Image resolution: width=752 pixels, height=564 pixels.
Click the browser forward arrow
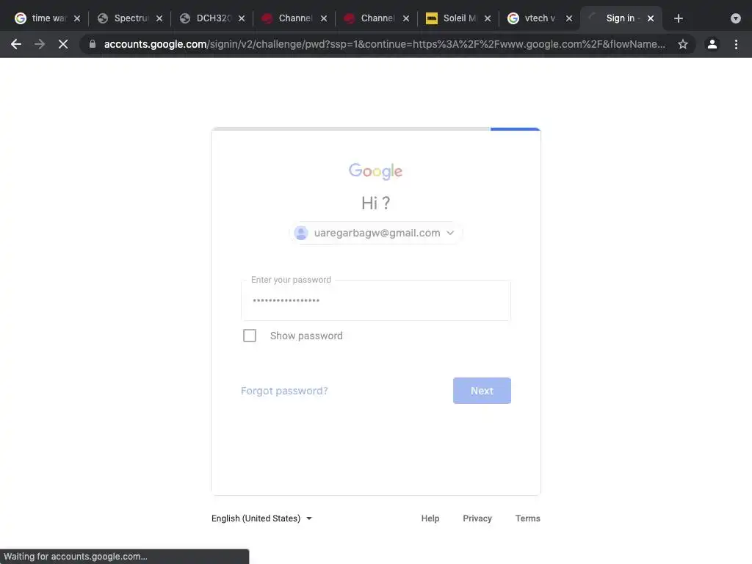click(x=40, y=44)
